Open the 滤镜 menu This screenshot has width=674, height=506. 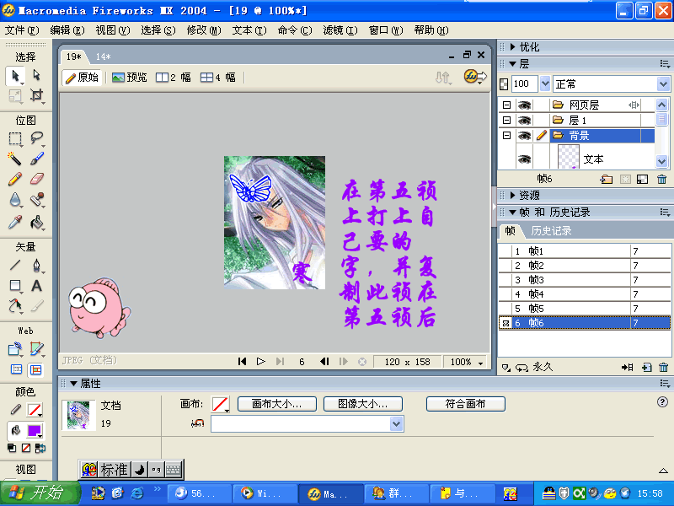tap(340, 30)
